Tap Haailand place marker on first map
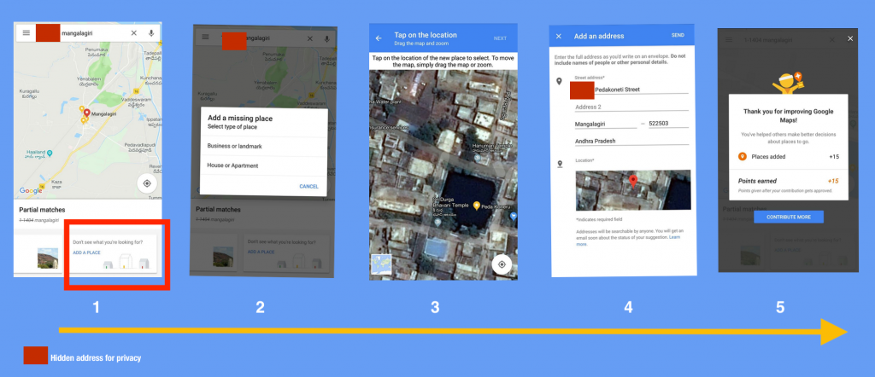875x377 pixels. (x=49, y=154)
